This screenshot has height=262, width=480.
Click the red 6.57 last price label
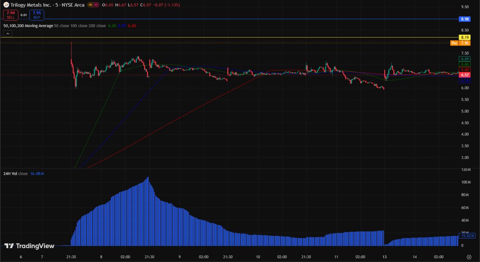click(464, 75)
